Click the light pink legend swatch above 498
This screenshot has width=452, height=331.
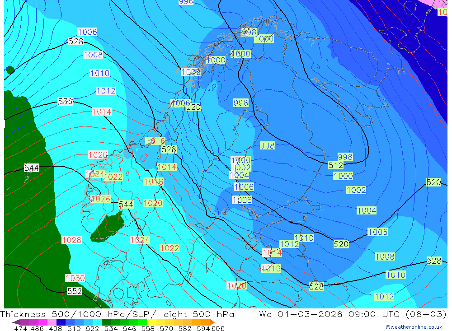tap(52, 322)
